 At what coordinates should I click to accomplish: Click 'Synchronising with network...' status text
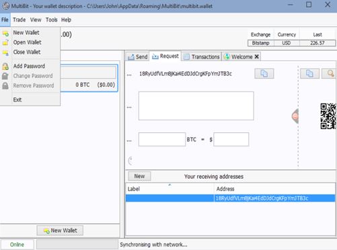pos(153,245)
